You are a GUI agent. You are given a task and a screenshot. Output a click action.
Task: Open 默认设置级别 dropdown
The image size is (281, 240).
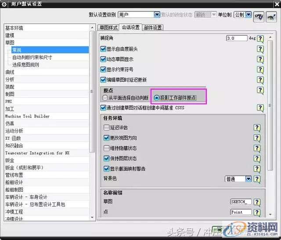pyautogui.click(x=157, y=14)
